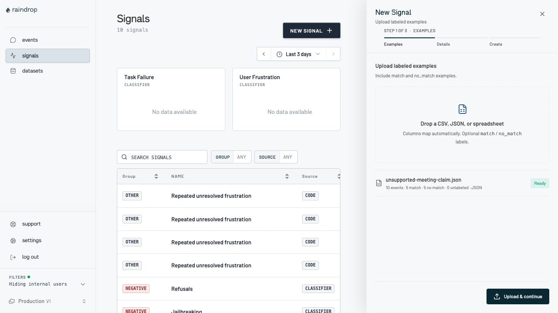Select the unsupported-meeting-claim.json file
Screen dimensions: 558x313
462,183
